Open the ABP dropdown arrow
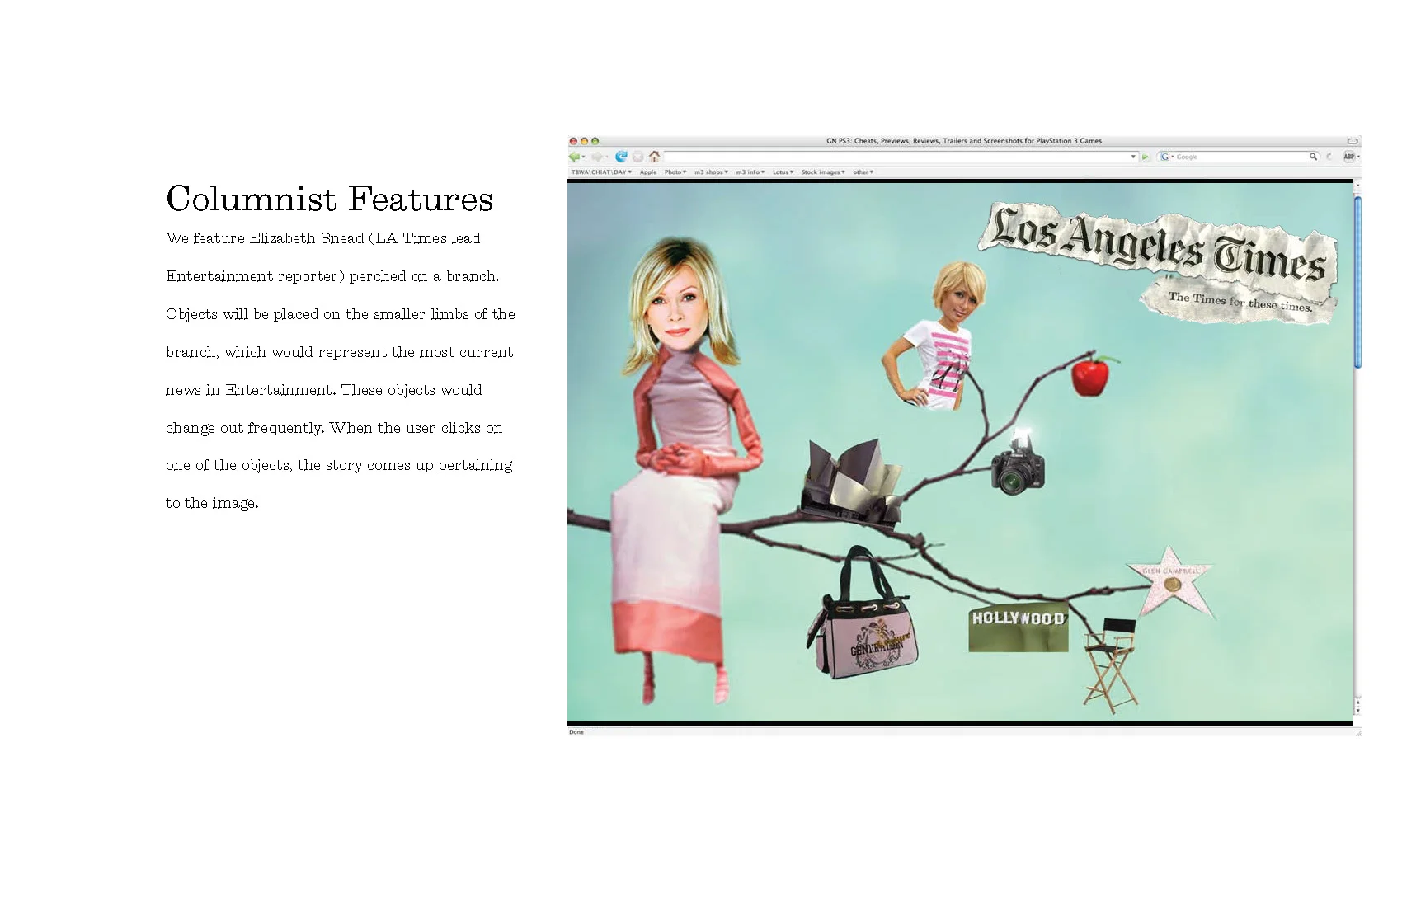Image resolution: width=1402 pixels, height=907 pixels. pyautogui.click(x=1358, y=157)
